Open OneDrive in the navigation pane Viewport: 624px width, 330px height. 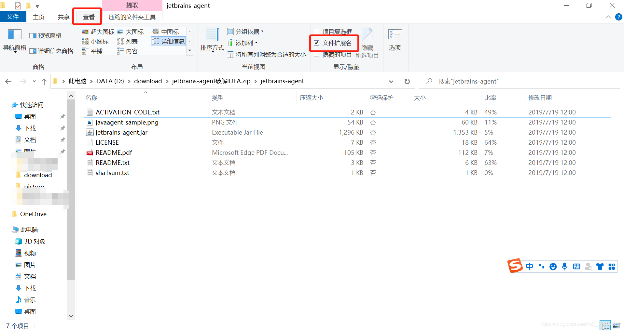29,214
